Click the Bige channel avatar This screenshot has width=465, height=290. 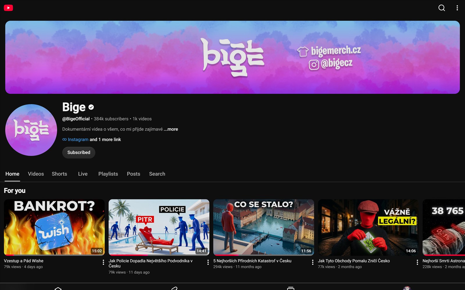[x=31, y=130]
